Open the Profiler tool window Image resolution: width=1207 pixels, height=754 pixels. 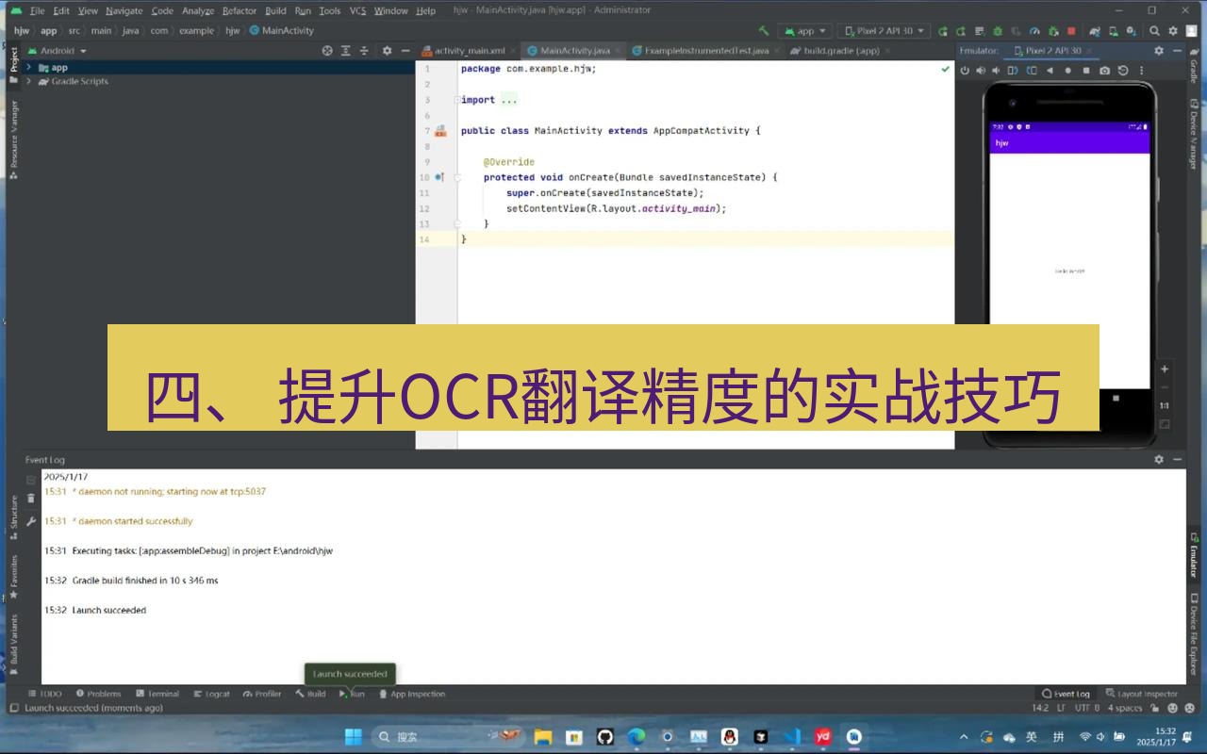pyautogui.click(x=262, y=694)
